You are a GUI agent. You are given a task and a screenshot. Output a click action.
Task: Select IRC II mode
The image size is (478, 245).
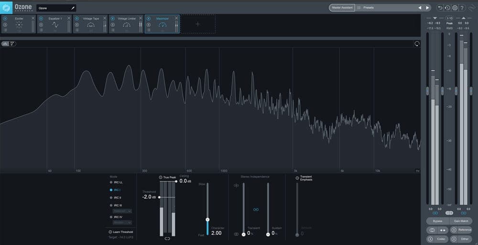[x=116, y=198]
